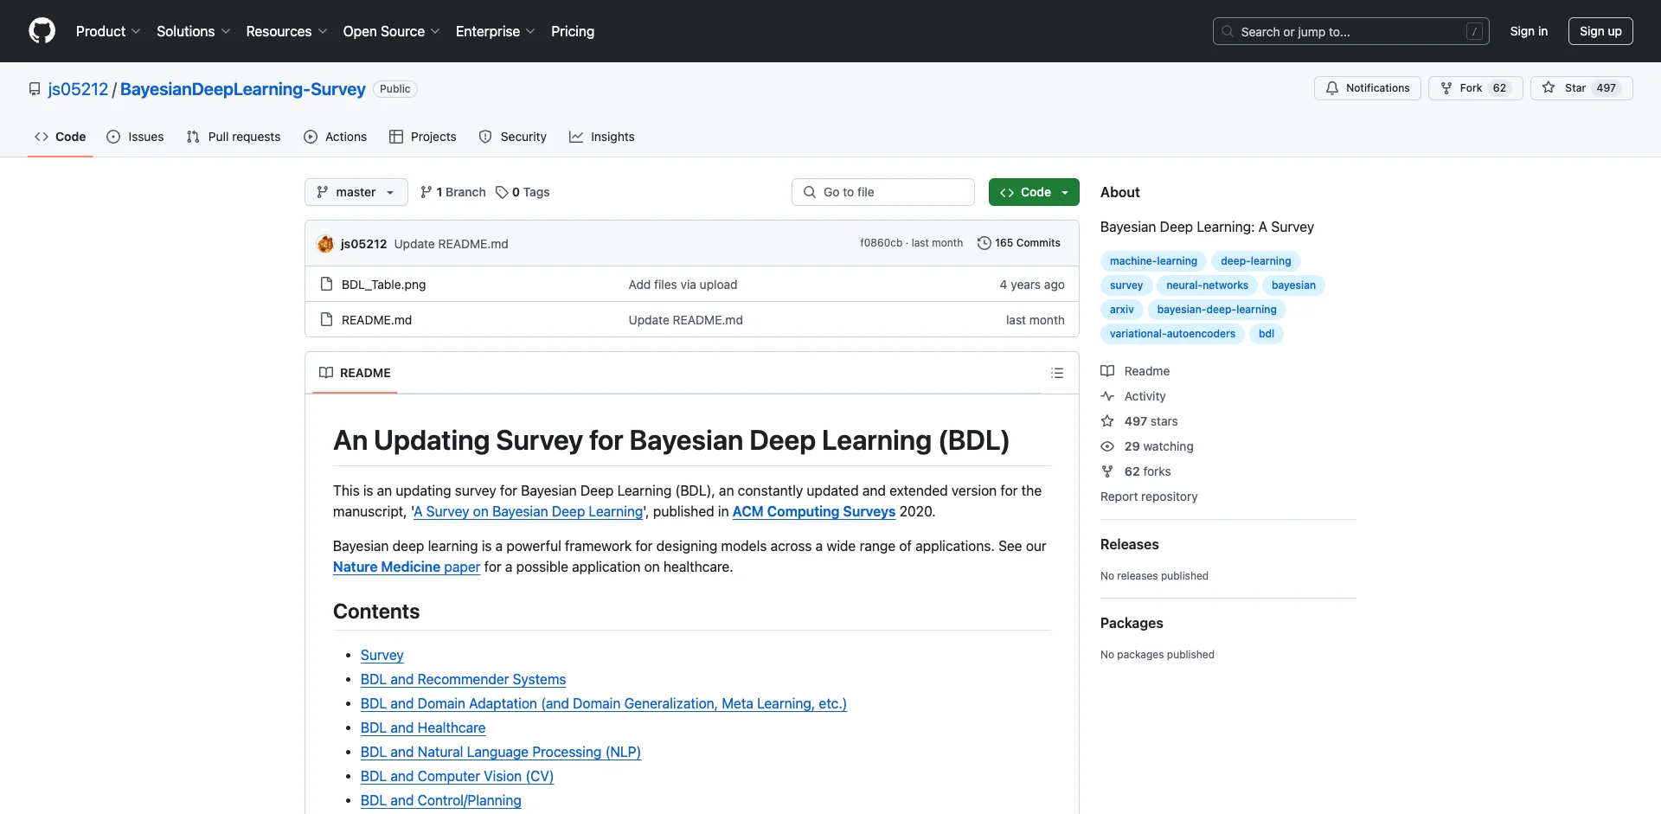Screen dimensions: 1661x814
Task: Select the README tab header
Action: click(355, 373)
